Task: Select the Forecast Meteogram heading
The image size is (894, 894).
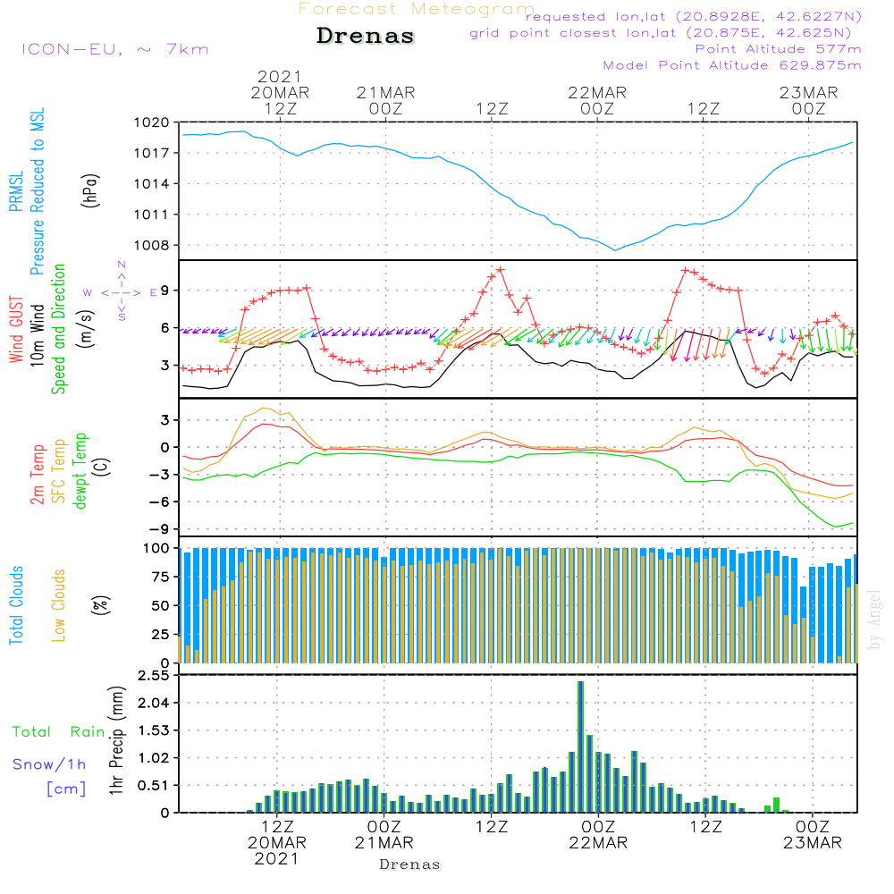Action: coord(416,9)
